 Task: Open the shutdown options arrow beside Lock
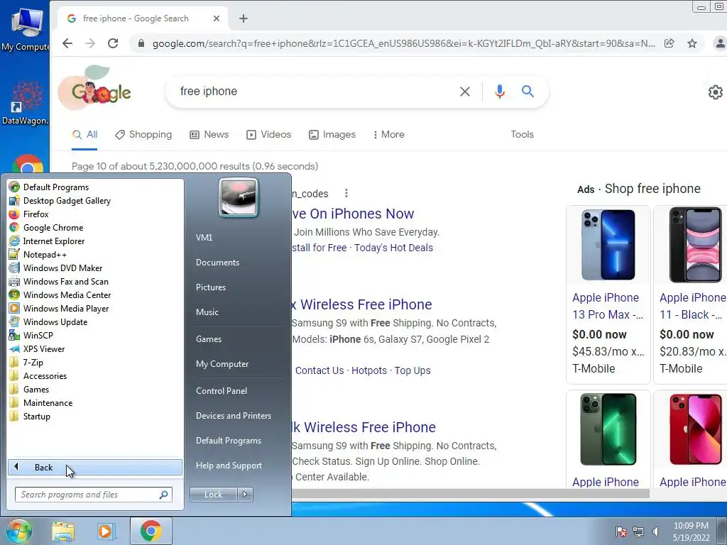[x=245, y=495]
